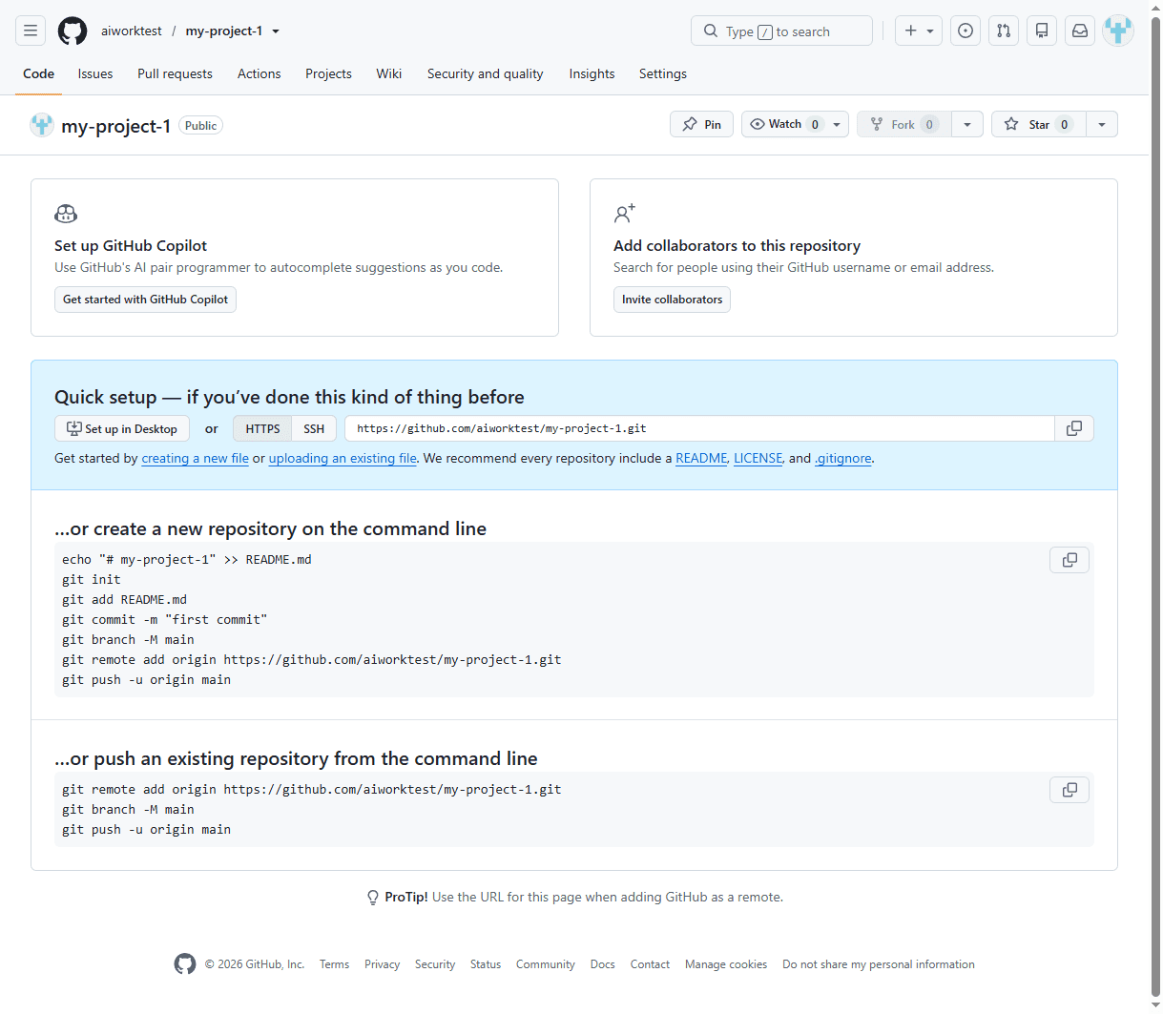Image resolution: width=1163 pixels, height=1014 pixels.
Task: Select the HTTPS protocol toggle
Action: [x=262, y=428]
